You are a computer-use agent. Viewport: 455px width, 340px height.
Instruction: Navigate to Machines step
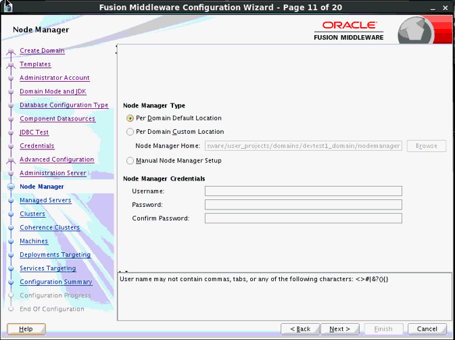click(x=34, y=241)
